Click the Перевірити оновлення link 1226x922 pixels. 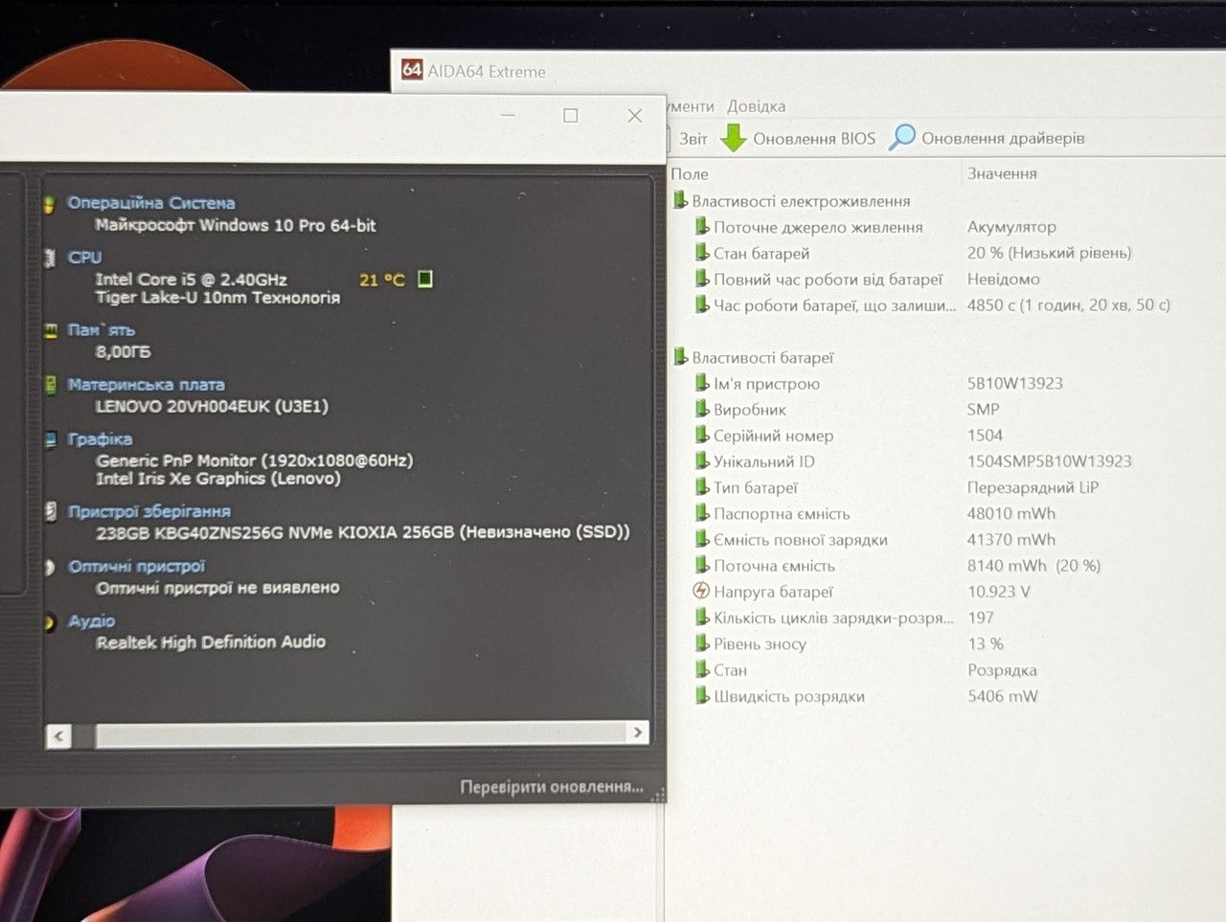pyautogui.click(x=552, y=787)
